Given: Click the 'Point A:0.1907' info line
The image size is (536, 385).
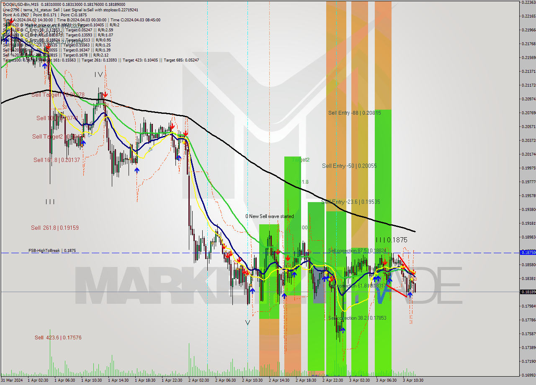Looking at the screenshot, I should (15, 15).
